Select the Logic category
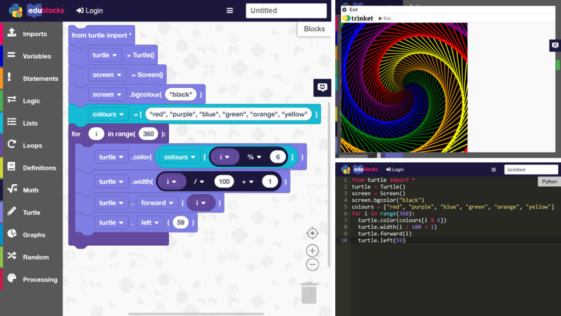 33,100
